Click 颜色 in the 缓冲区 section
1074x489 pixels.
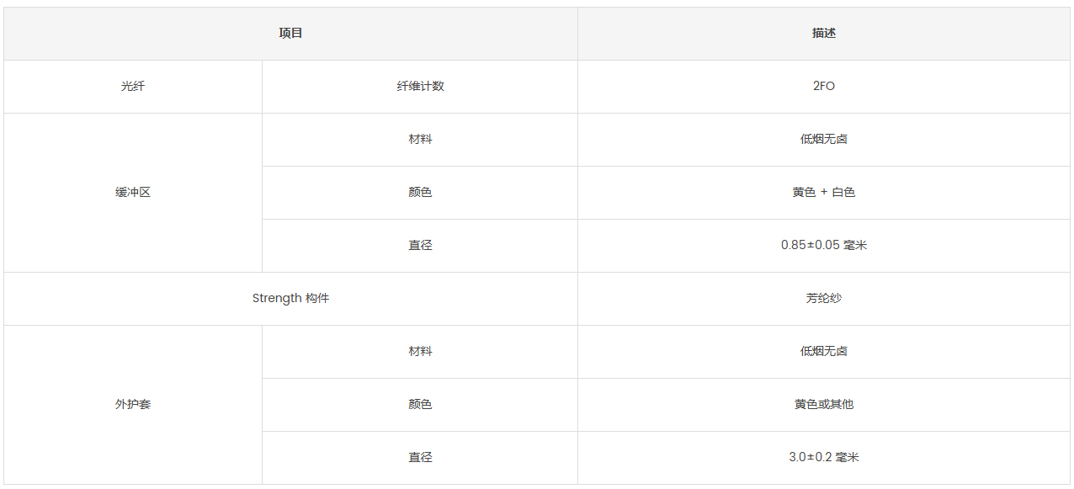(420, 193)
